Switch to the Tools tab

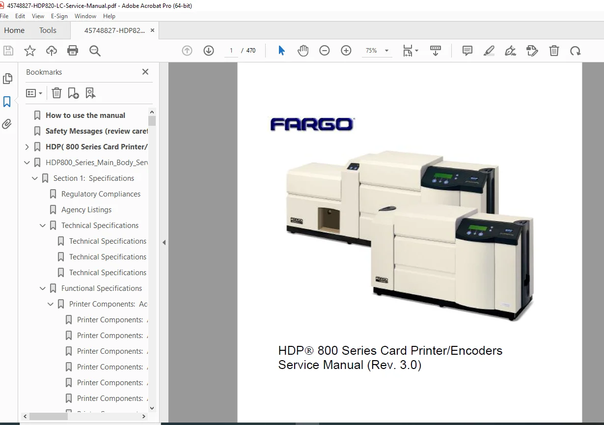coord(48,30)
